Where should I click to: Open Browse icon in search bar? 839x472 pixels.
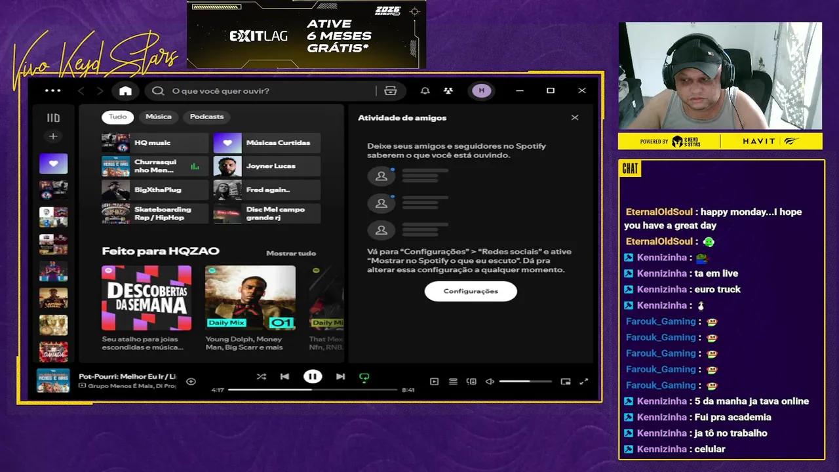pos(390,91)
